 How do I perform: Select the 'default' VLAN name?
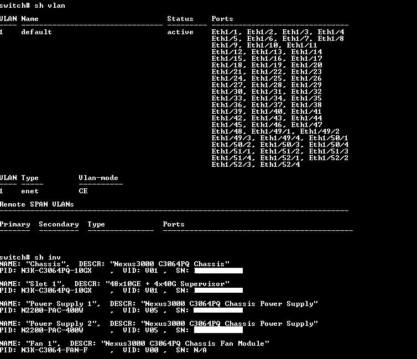(37, 32)
